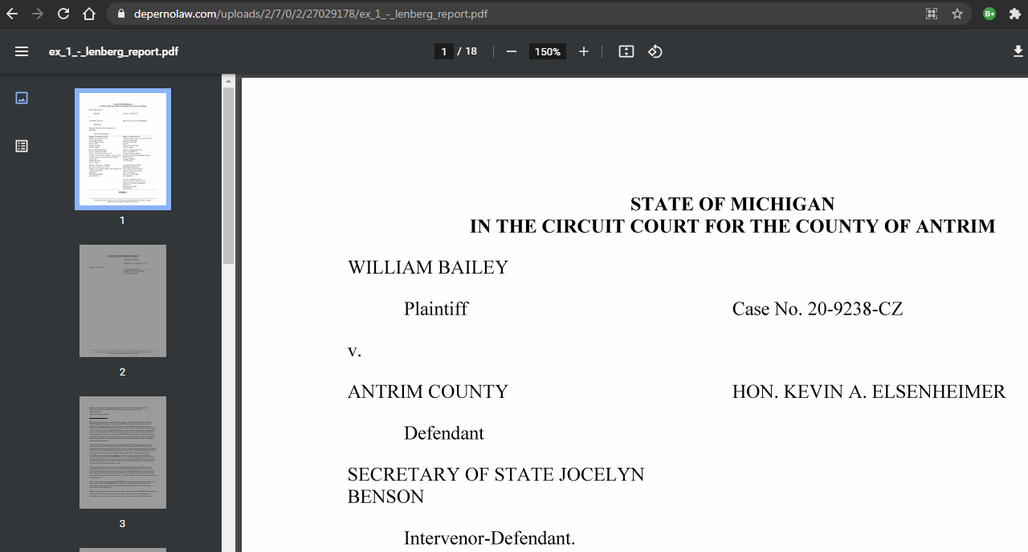Toggle the PDF sidebar hamburger menu
The width and height of the screenshot is (1028, 552).
(22, 51)
